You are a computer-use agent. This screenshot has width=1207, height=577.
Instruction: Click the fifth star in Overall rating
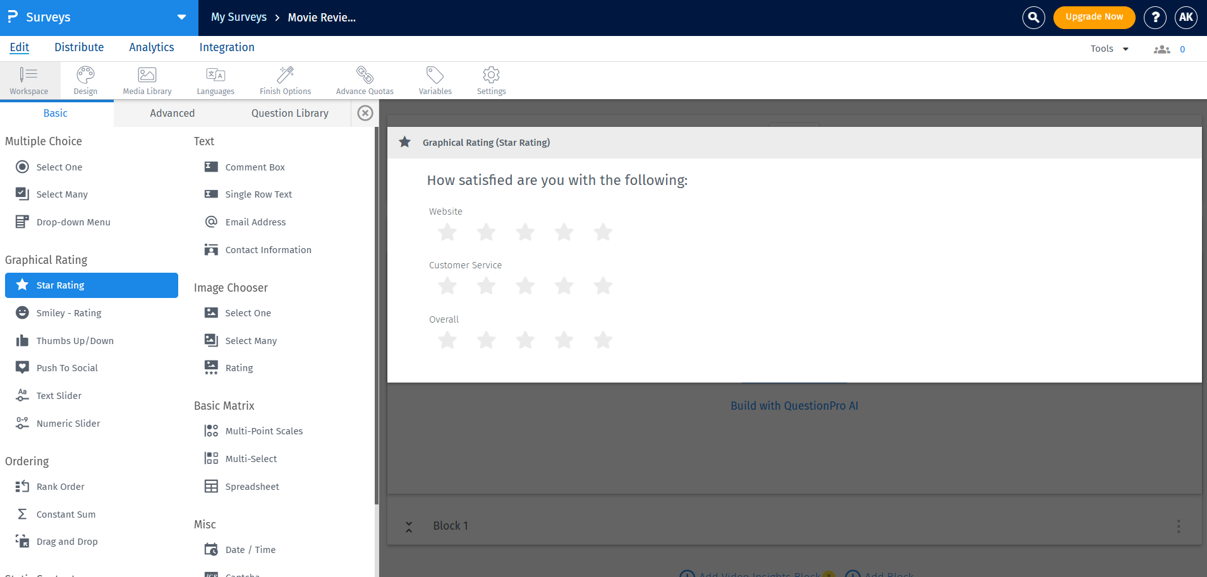click(x=603, y=340)
